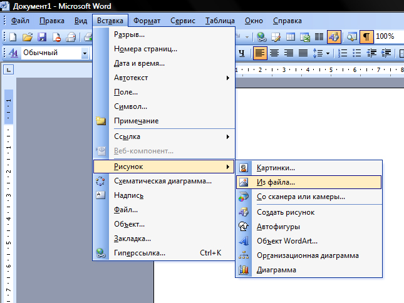Viewport: 404px width, 303px height.
Task: Click the WordArt letter icon
Action: point(244,241)
